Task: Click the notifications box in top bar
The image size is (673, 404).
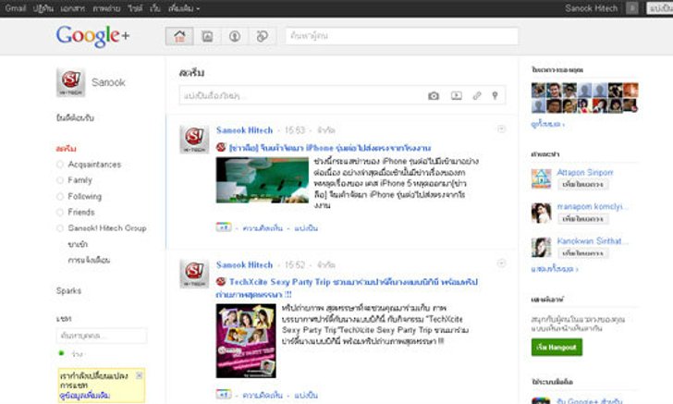Action: [x=631, y=8]
